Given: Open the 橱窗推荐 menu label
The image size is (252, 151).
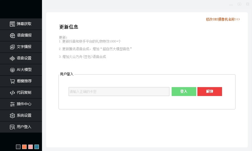Looking at the screenshot, I should [24, 81].
